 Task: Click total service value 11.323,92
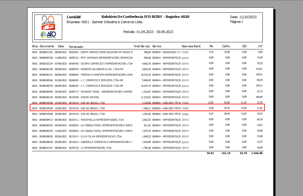[146, 97]
